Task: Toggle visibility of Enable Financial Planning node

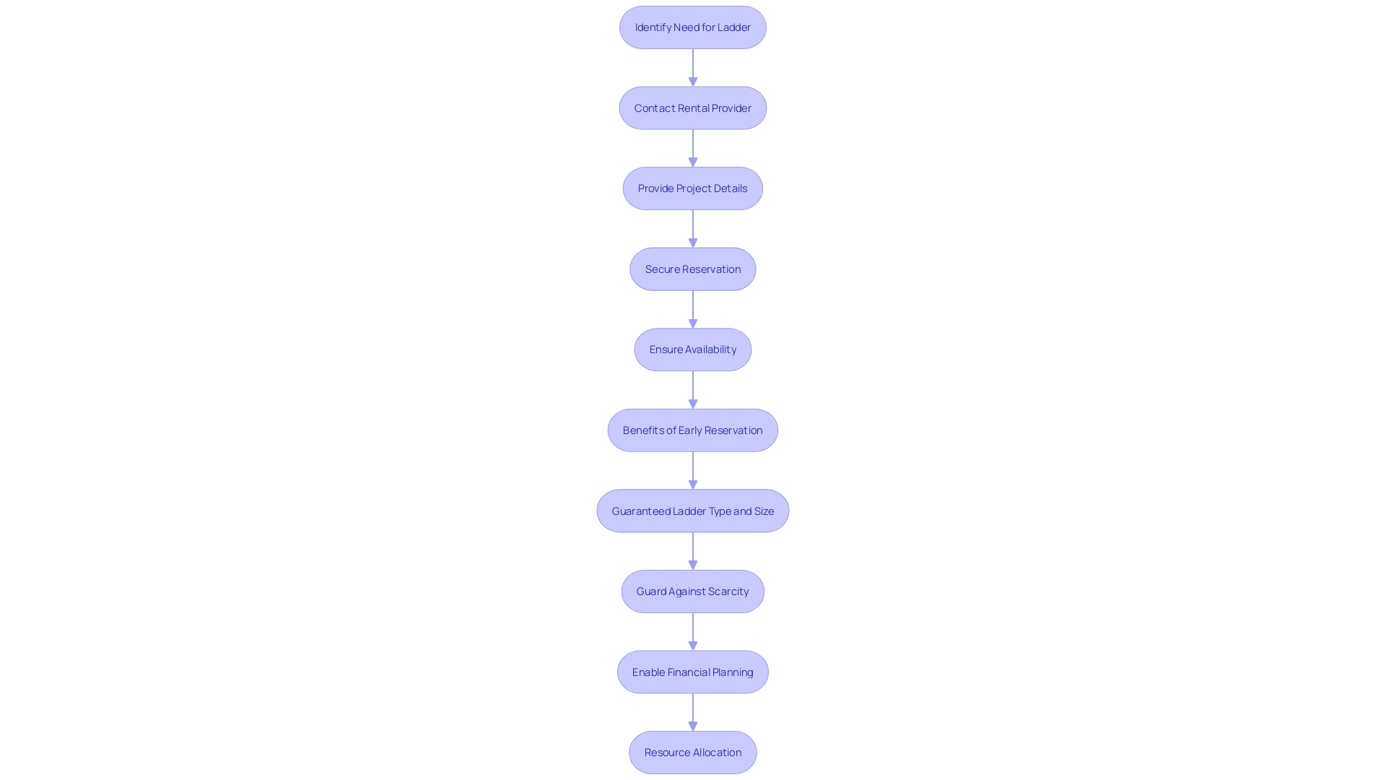Action: (x=693, y=672)
